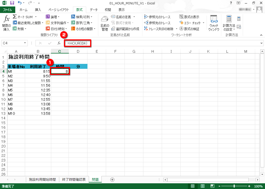Open the Date/Time (日付/時刻) functions menu

(56, 29)
